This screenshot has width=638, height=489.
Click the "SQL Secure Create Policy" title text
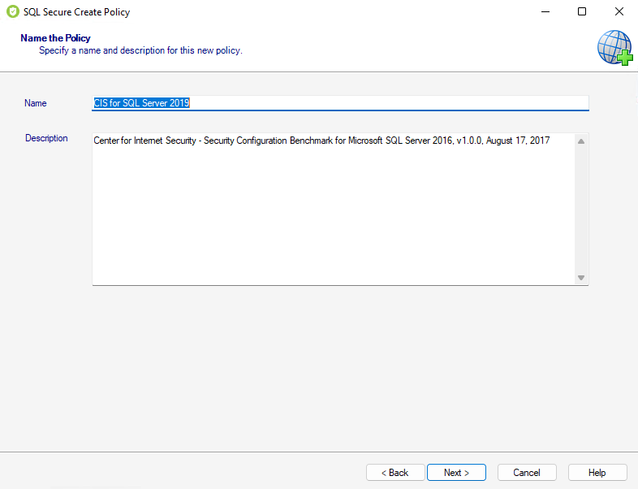point(76,12)
